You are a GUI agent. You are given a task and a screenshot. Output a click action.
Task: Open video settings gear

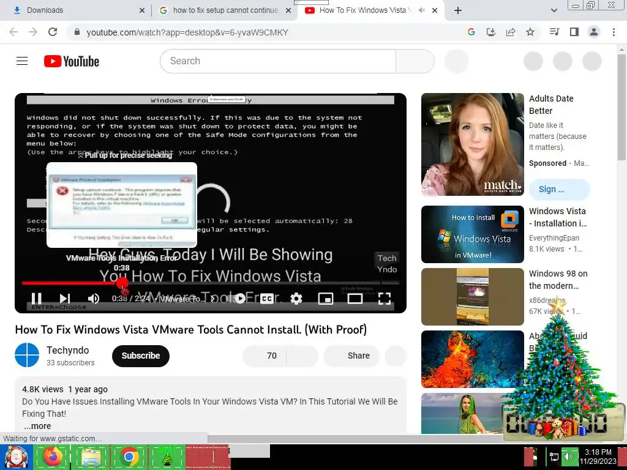point(296,298)
